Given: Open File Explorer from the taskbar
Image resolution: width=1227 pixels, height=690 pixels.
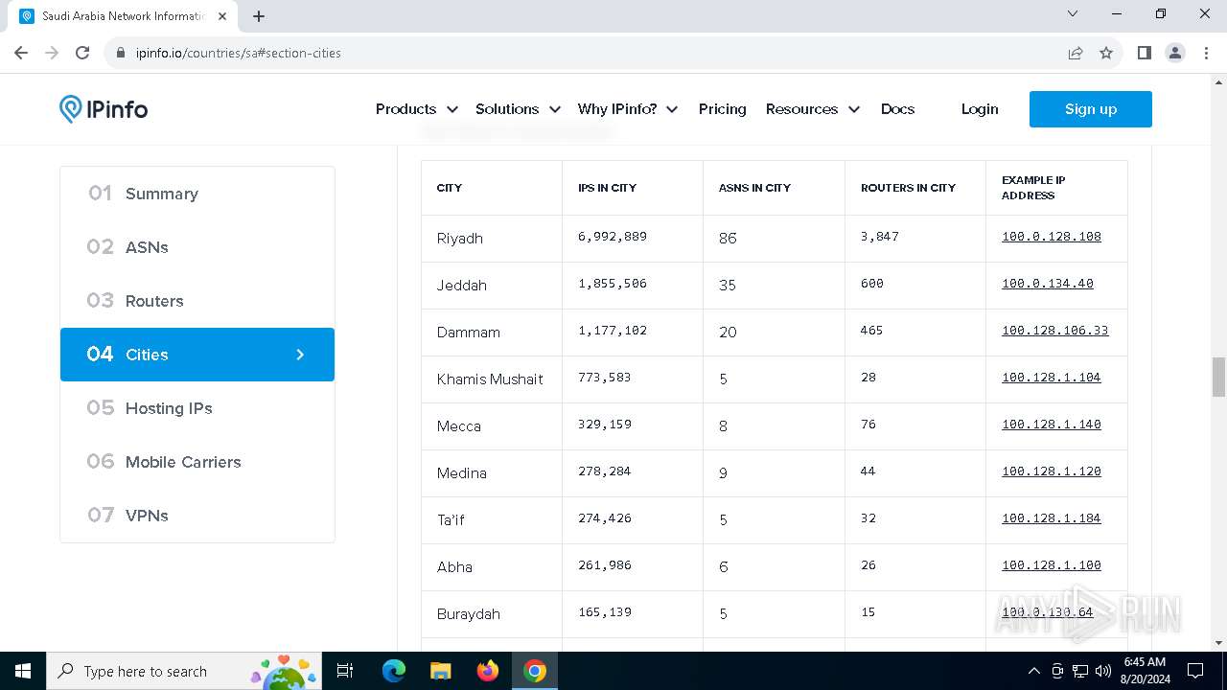Looking at the screenshot, I should 441,671.
